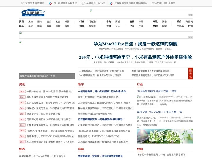Open the 企业 navigation item

(x=132, y=26)
